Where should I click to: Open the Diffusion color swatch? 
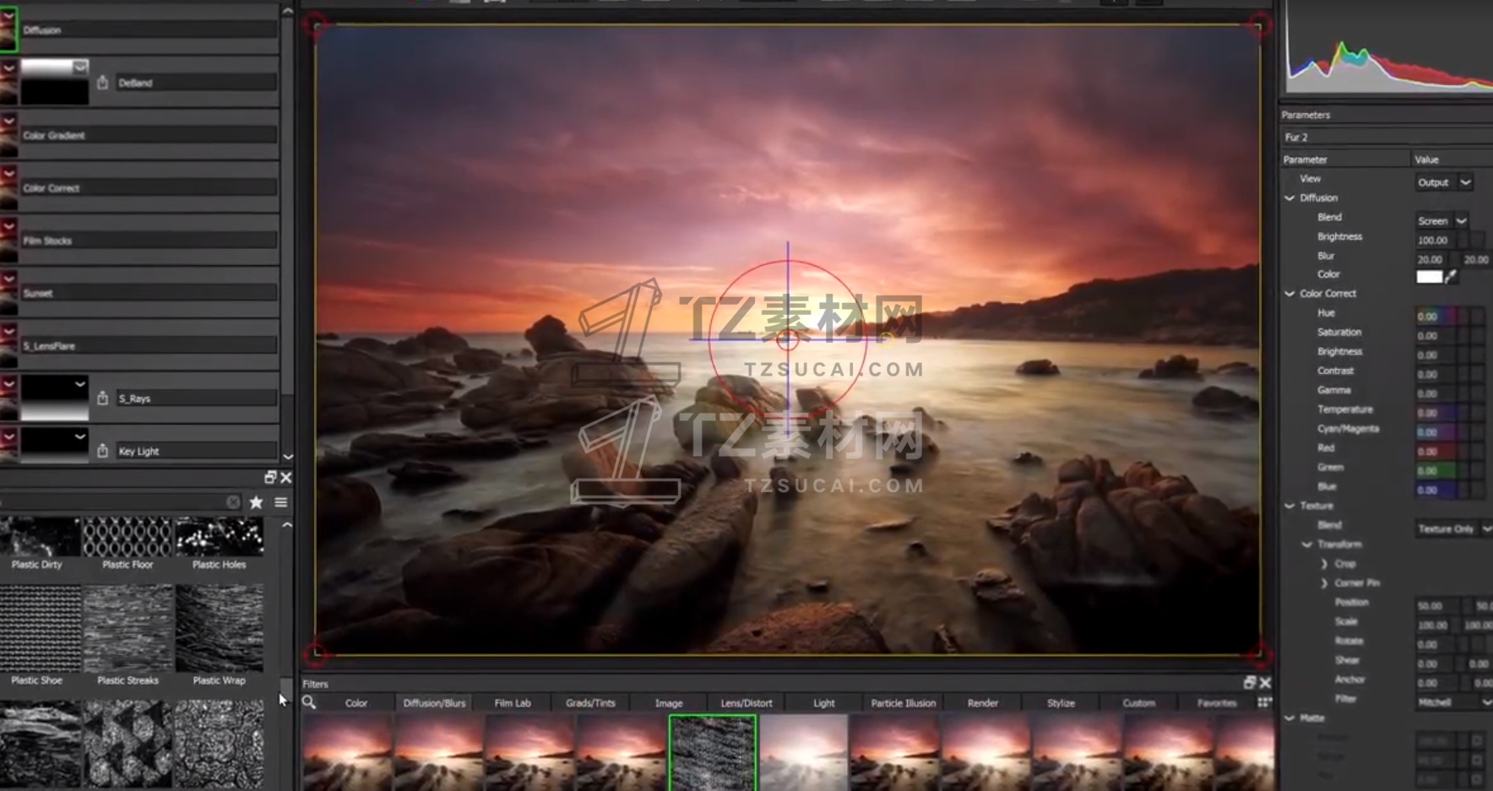[1429, 276]
